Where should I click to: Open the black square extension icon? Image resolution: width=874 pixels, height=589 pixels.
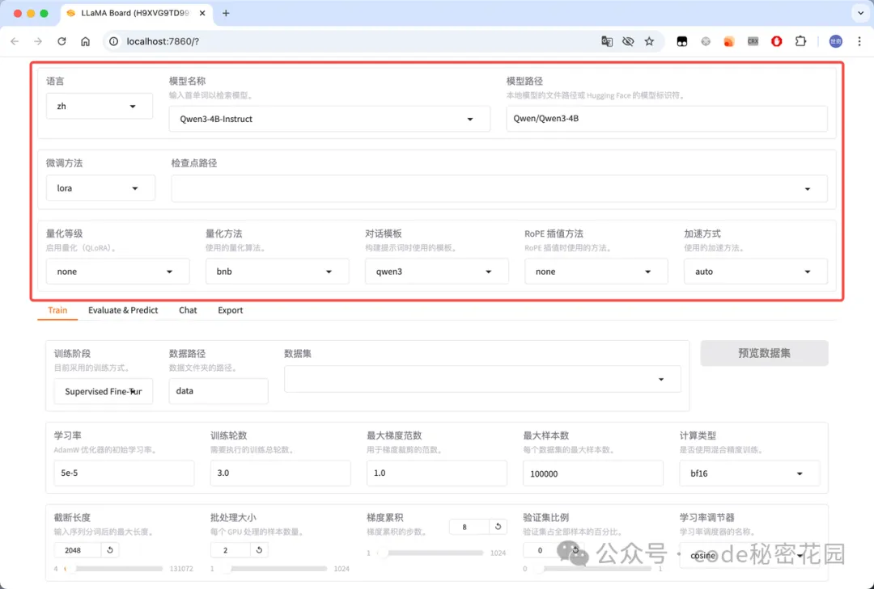[681, 41]
